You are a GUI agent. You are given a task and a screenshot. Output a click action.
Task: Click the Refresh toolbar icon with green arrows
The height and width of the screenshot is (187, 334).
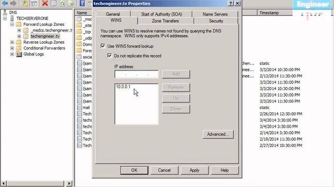[x=62, y=3]
